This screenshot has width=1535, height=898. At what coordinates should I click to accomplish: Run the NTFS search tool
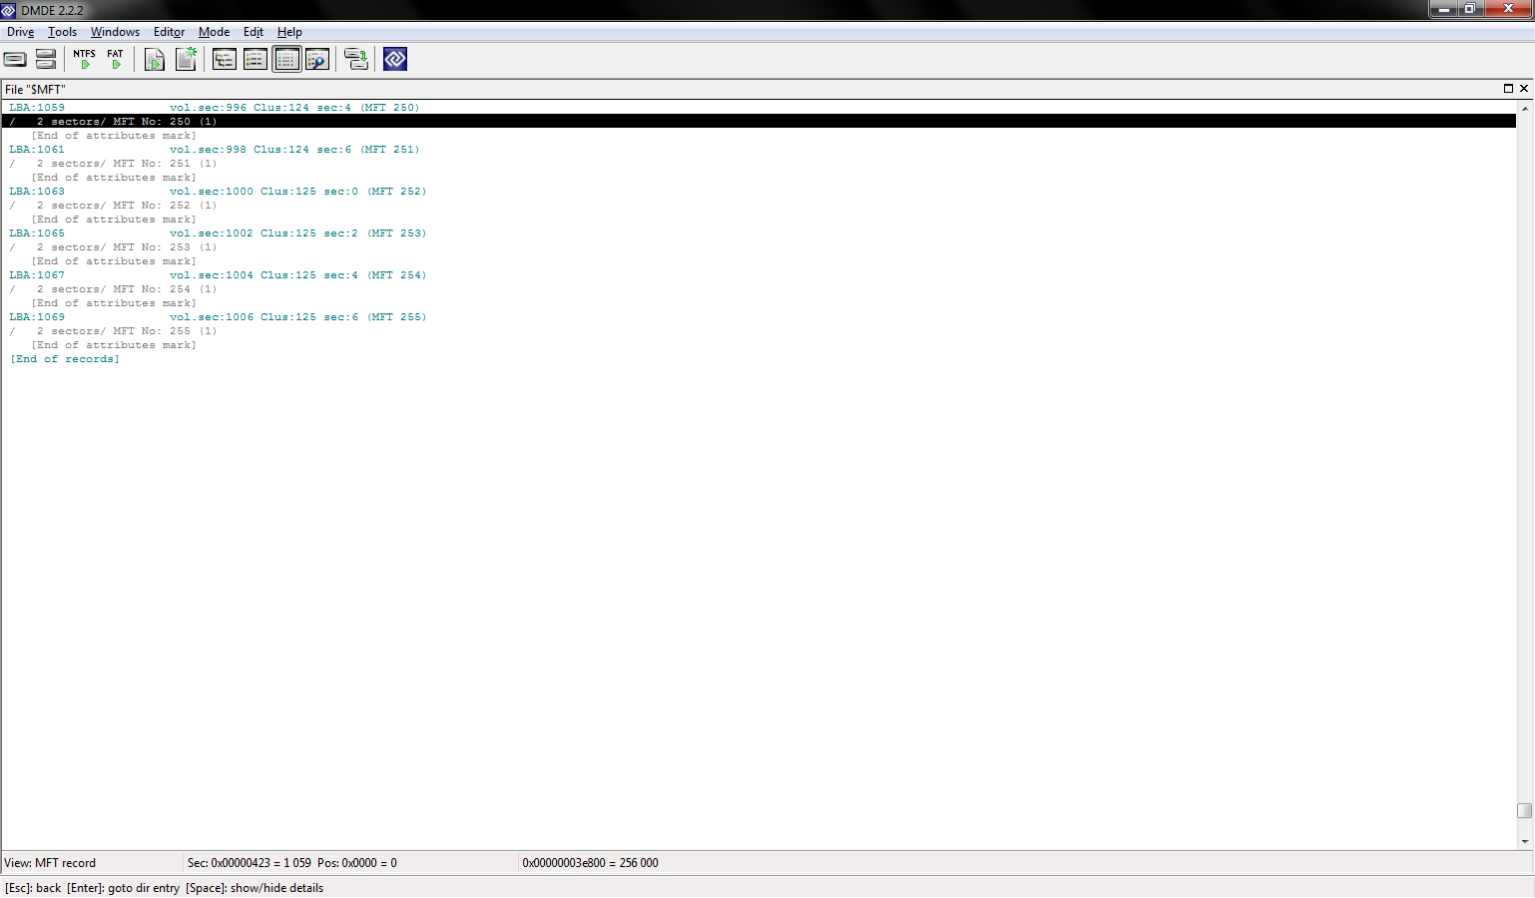(85, 60)
